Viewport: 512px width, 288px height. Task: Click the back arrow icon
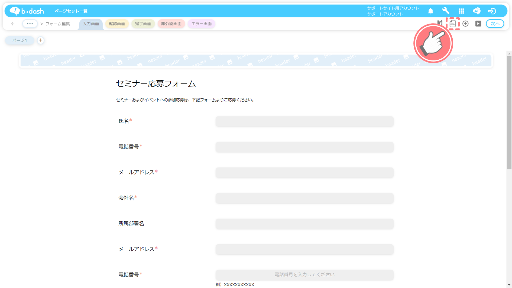[x=13, y=24]
